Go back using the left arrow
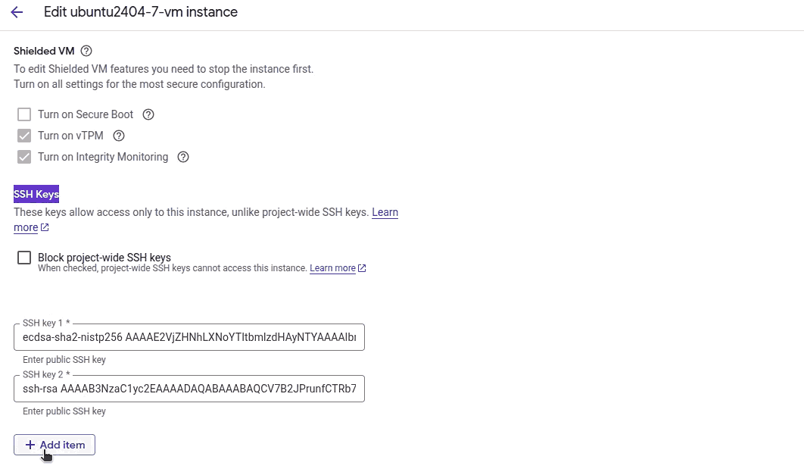Image resolution: width=804 pixels, height=472 pixels. 17,12
